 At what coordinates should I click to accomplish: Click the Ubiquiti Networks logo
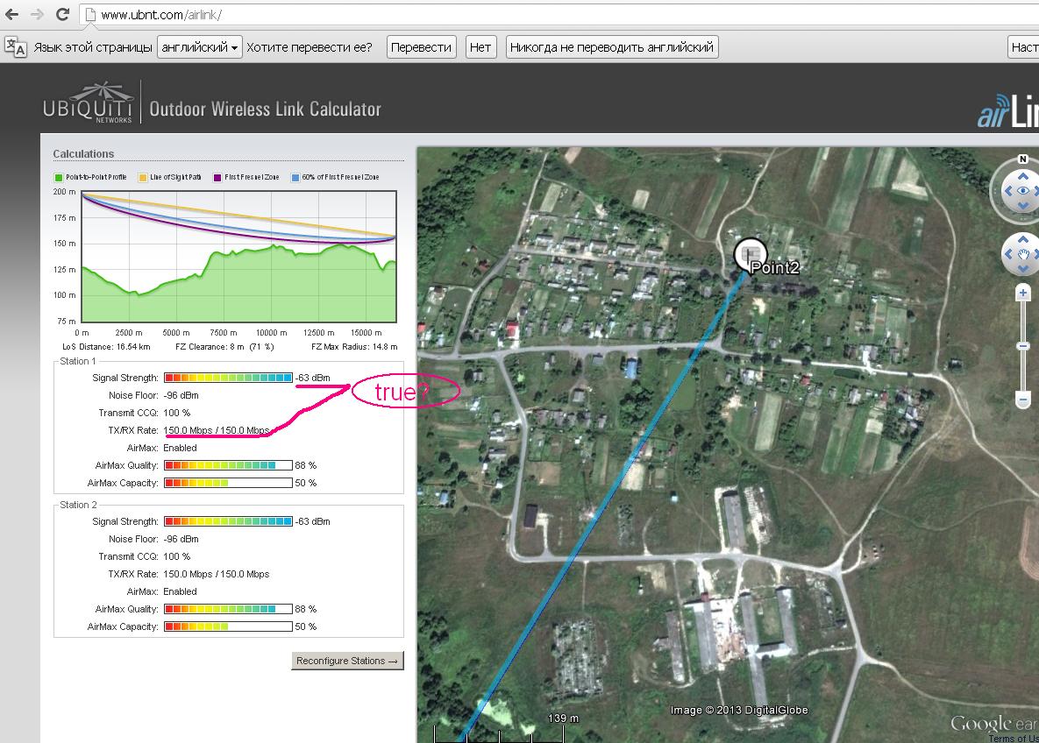(87, 104)
